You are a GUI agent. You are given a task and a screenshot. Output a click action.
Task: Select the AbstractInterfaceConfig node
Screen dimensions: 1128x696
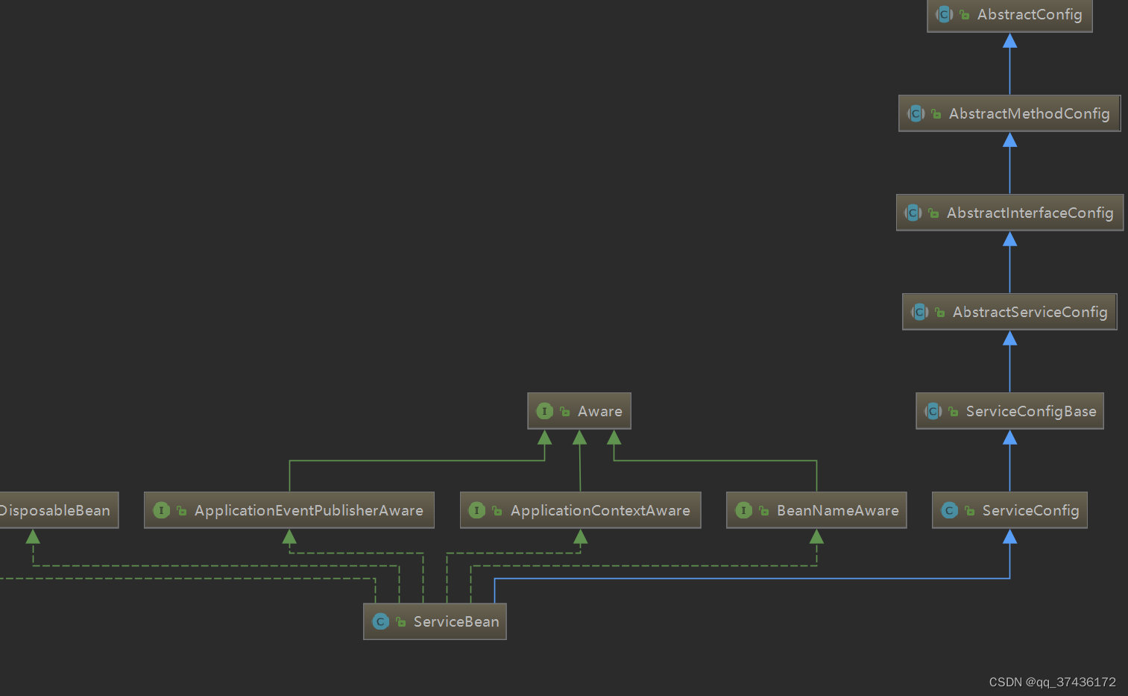coord(1009,213)
